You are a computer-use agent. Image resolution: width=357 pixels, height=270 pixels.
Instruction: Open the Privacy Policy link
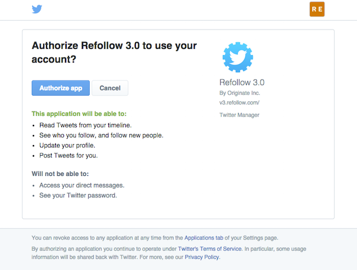[202, 257]
